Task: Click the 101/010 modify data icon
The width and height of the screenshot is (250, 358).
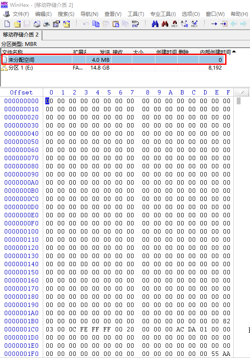Action: (135, 24)
